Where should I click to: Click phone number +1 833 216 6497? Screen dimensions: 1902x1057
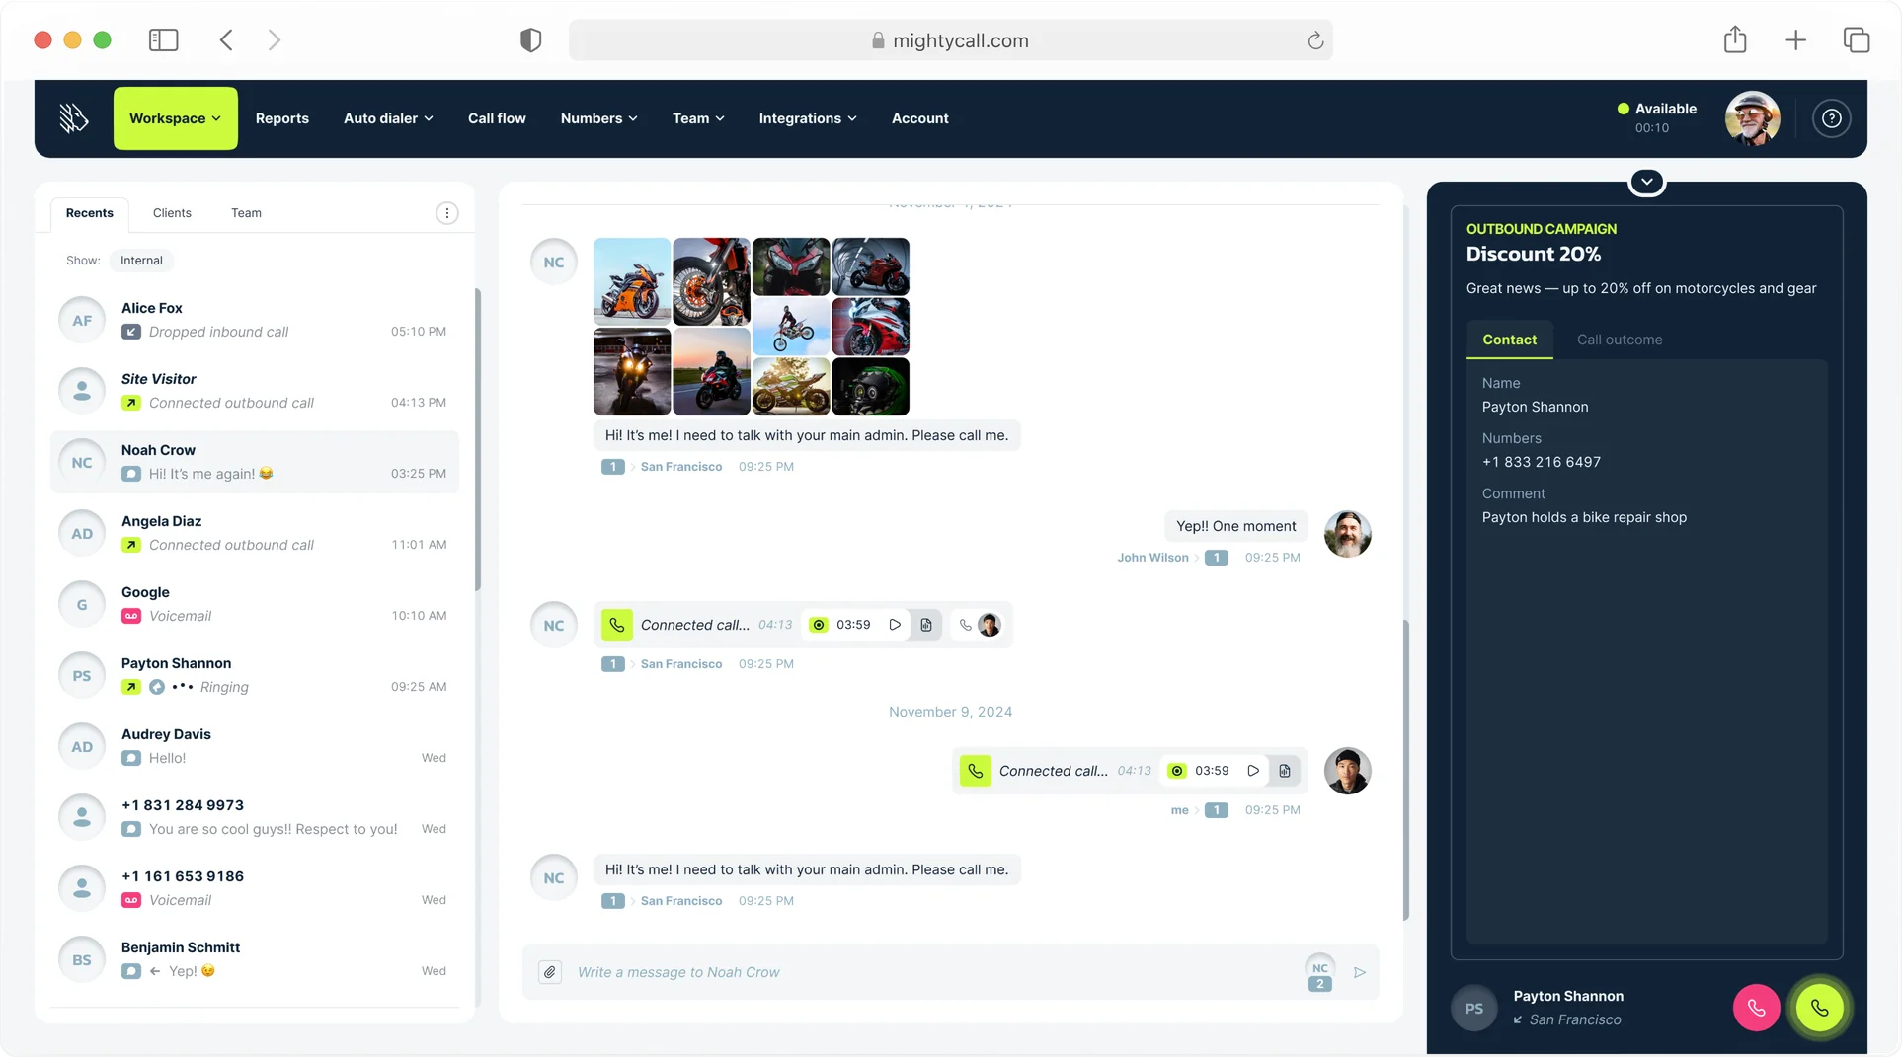point(1541,462)
